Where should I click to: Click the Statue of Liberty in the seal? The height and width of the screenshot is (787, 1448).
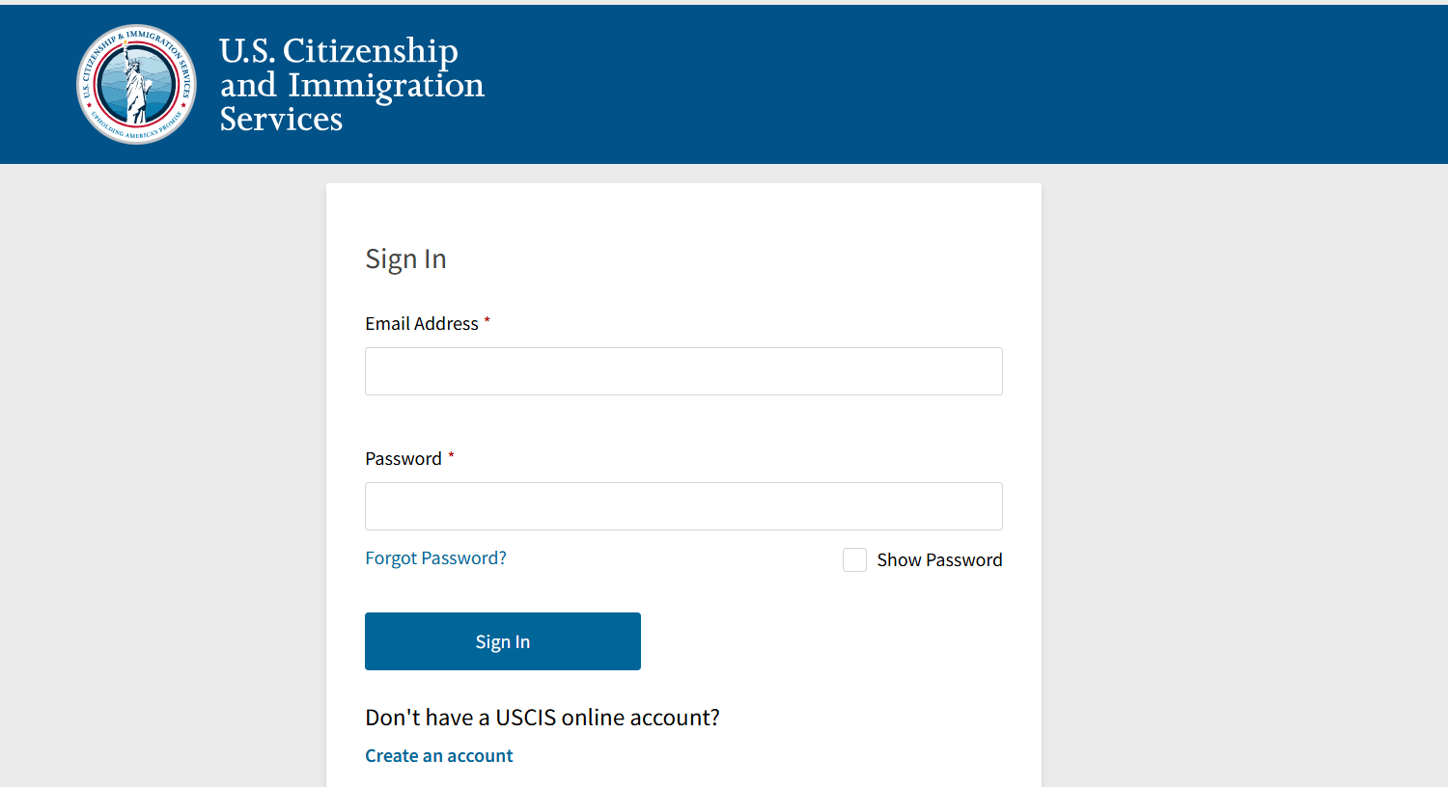tap(136, 89)
